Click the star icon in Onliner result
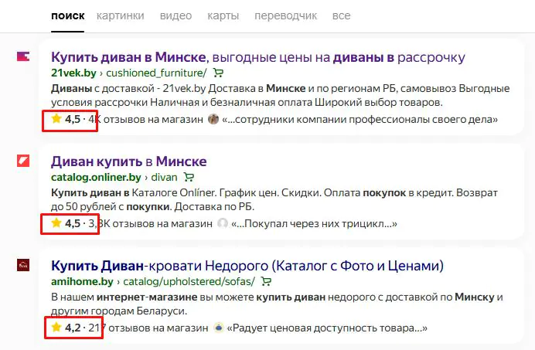 coord(56,223)
